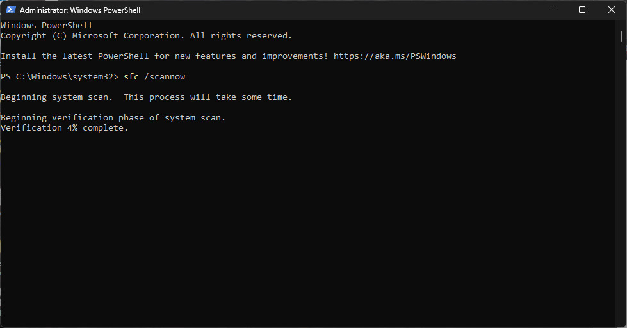Click the 'Verification 4% complete.' progress line
Screen dimensions: 627x328
click(x=64, y=128)
